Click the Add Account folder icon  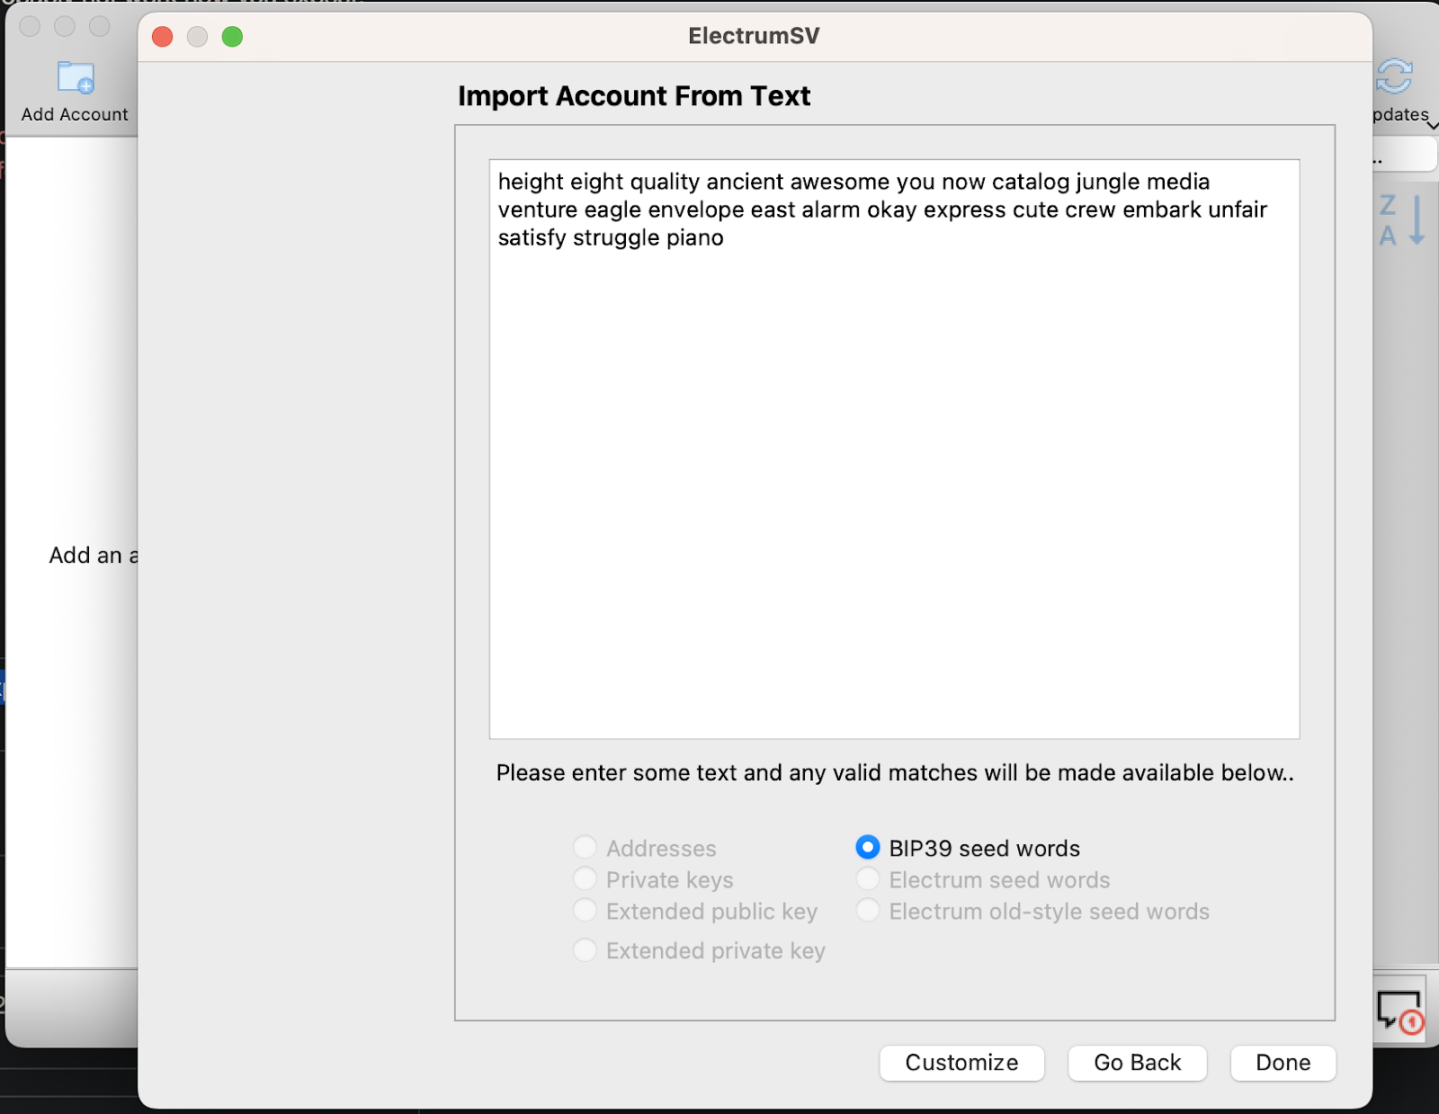click(x=76, y=77)
